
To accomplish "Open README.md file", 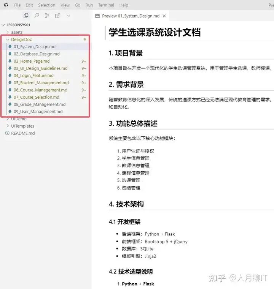I will 23,133.
